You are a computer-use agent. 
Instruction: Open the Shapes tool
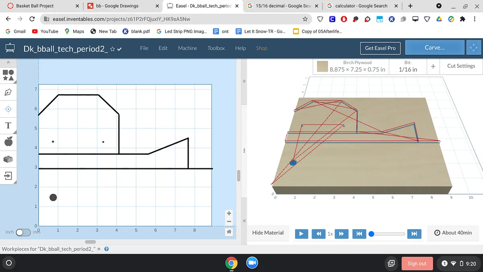(x=8, y=75)
